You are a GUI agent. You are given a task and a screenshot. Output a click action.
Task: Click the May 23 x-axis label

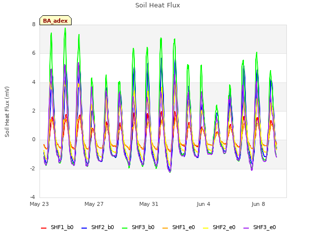coord(39,204)
